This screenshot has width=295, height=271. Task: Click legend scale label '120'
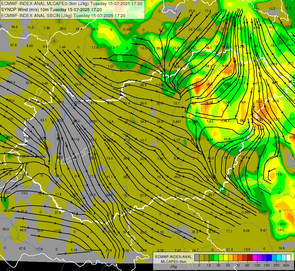pos(257,265)
